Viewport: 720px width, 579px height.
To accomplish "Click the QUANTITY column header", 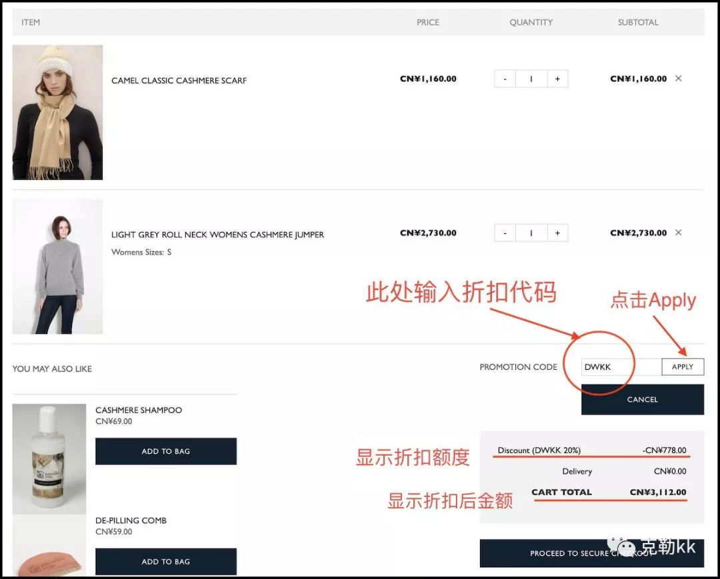I will (531, 22).
